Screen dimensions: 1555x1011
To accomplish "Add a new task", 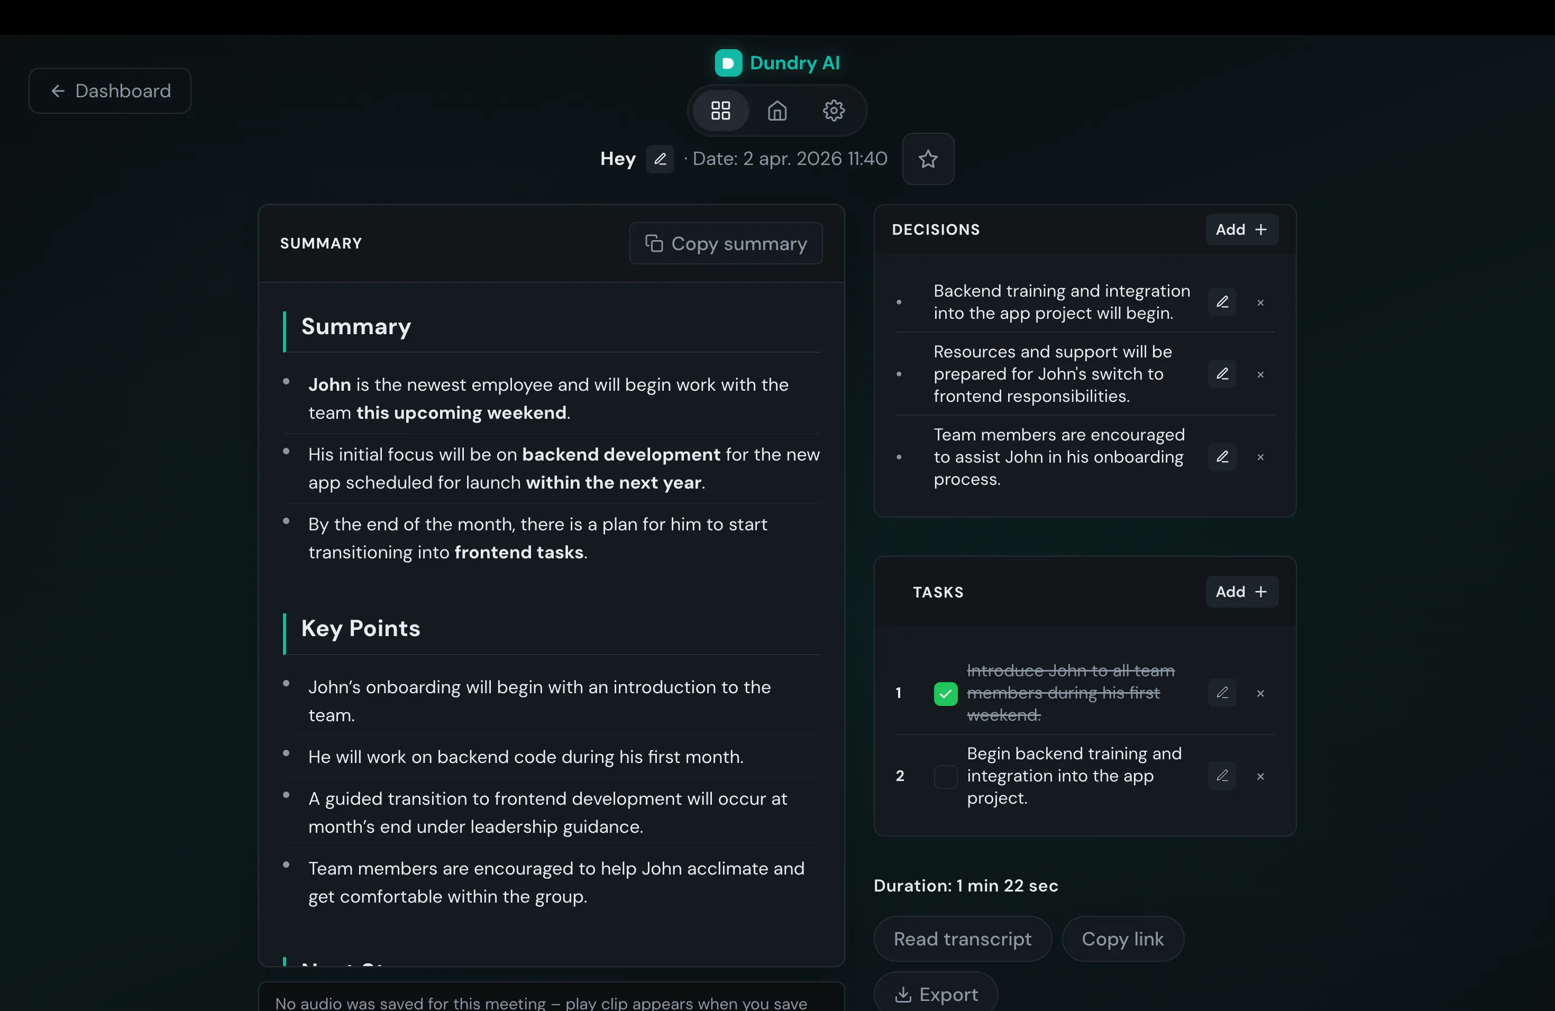I will click(1241, 592).
